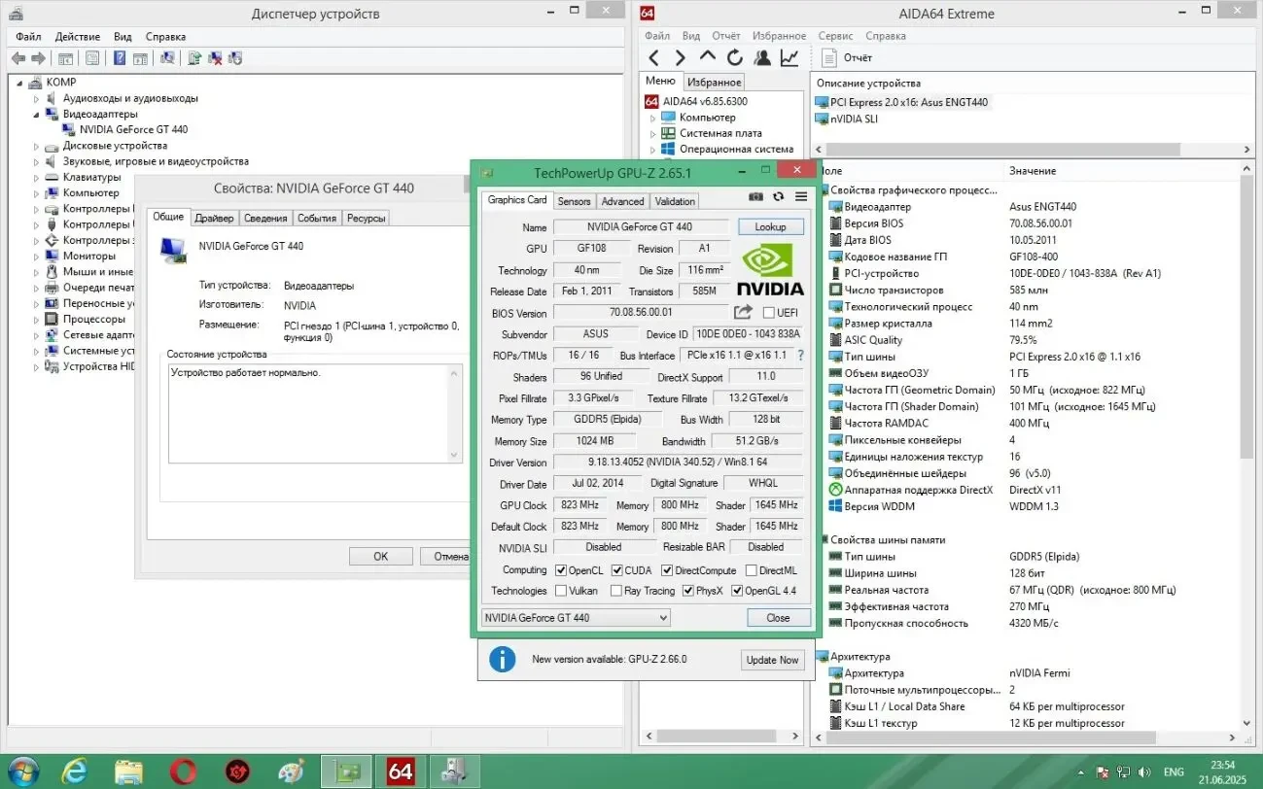
Task: Click the uninstall device red X toolbar icon
Action: pyautogui.click(x=215, y=58)
